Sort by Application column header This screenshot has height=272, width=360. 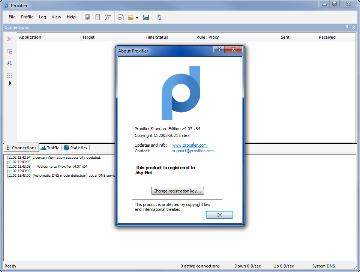click(49, 37)
